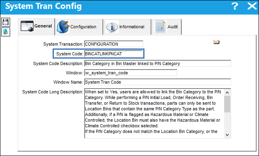Click the System Code field BINCATLINKPNCAT

click(x=113, y=54)
